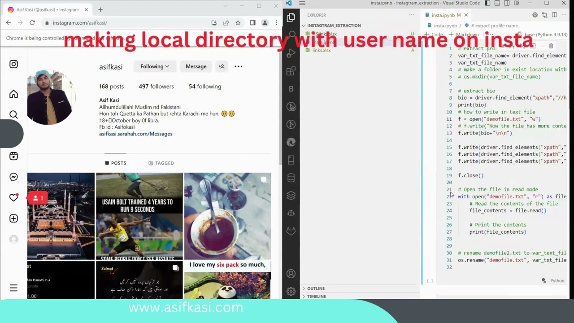Open the database icon in activity bar
The height and width of the screenshot is (323, 574).
point(291,178)
